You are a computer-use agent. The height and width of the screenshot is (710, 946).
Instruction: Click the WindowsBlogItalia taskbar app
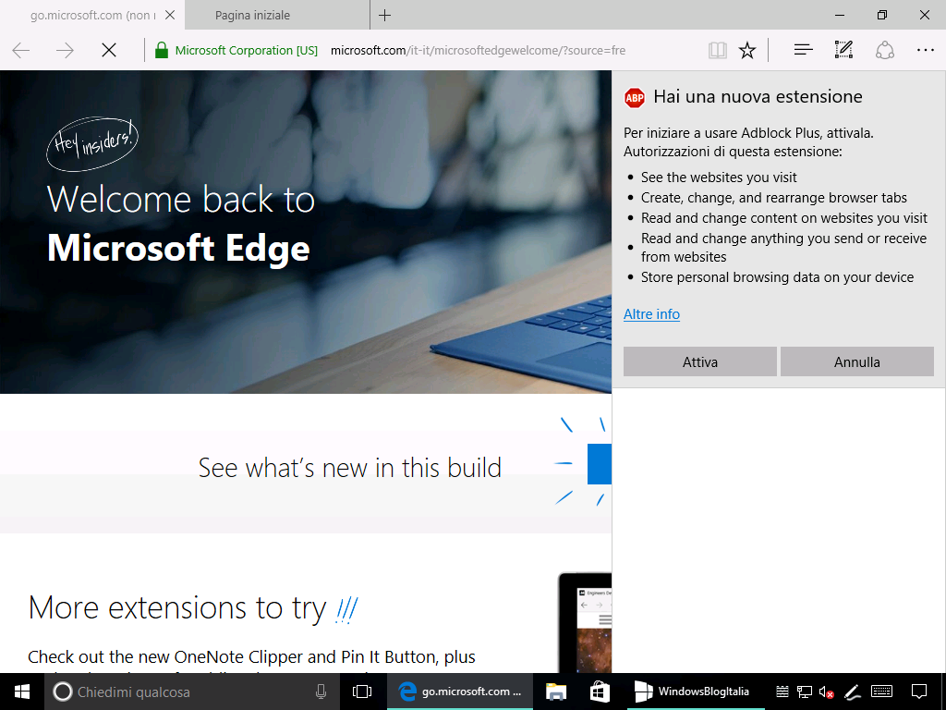(x=696, y=692)
